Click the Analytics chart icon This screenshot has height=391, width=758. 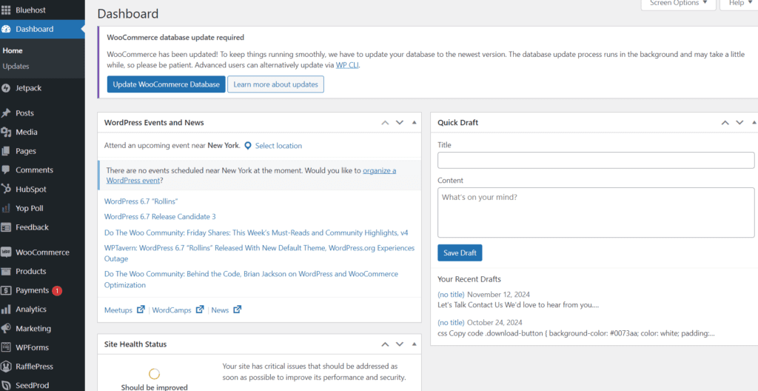coord(6,310)
